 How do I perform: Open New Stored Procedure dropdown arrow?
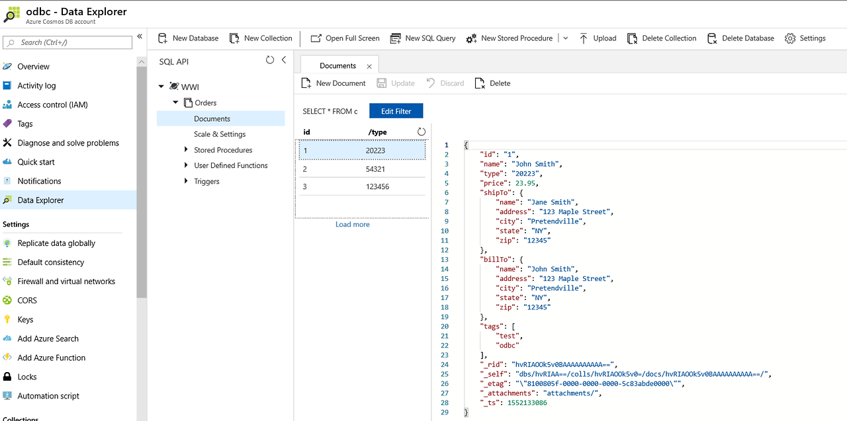(565, 38)
